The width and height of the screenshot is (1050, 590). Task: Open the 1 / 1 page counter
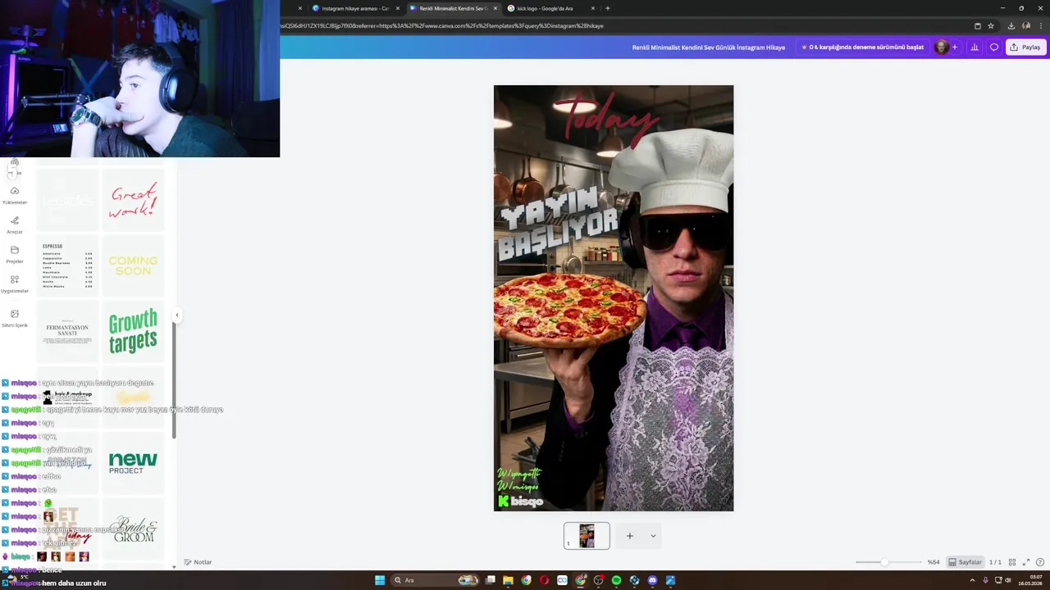[995, 562]
